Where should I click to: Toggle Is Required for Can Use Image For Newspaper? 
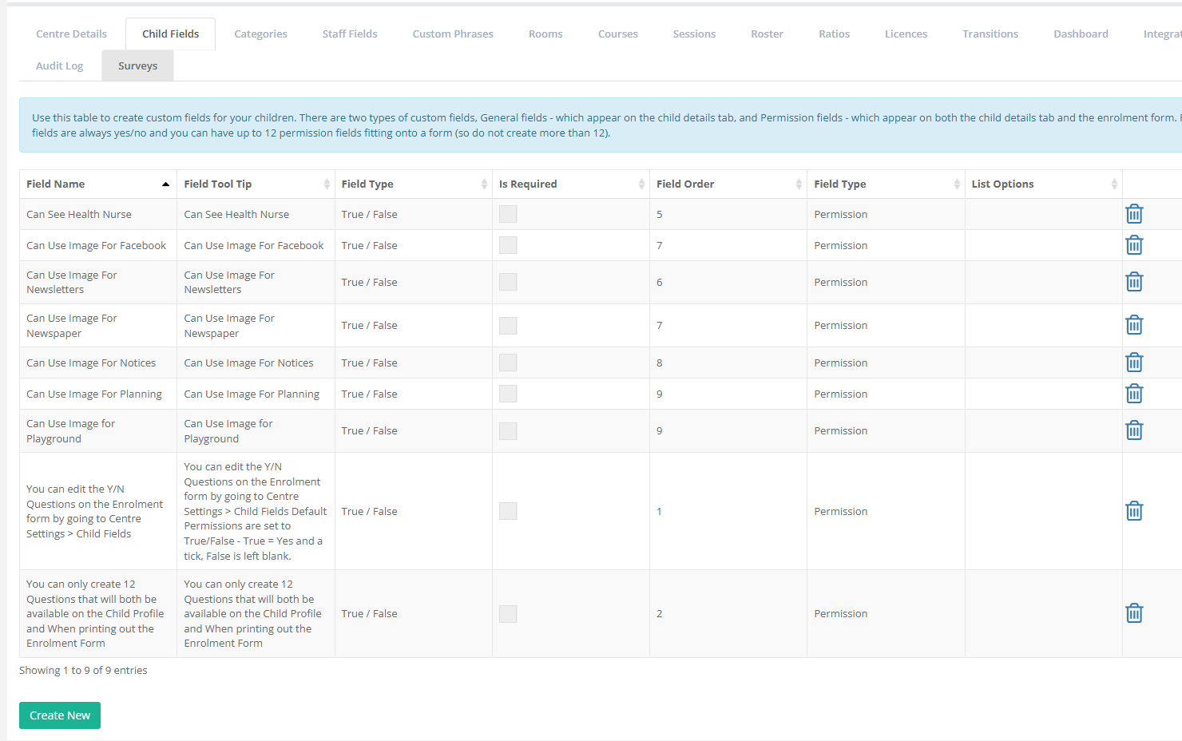point(508,325)
